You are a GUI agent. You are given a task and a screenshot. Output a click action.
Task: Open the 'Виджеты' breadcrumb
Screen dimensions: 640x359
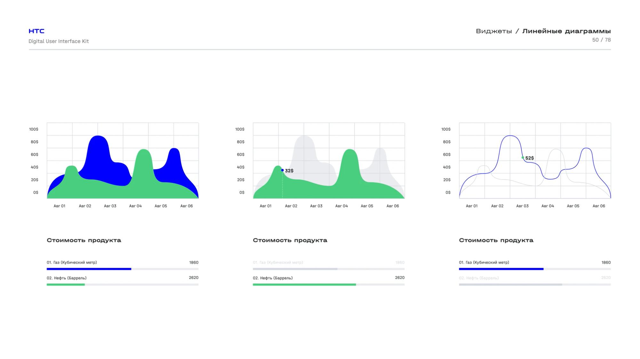coord(494,31)
